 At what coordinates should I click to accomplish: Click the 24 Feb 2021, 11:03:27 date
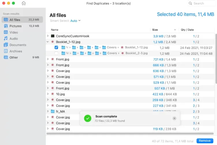coord(196,48)
